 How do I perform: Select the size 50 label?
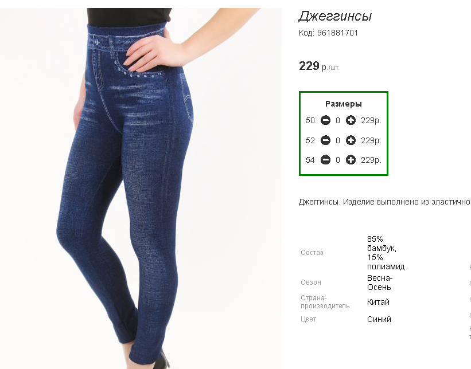(x=310, y=120)
